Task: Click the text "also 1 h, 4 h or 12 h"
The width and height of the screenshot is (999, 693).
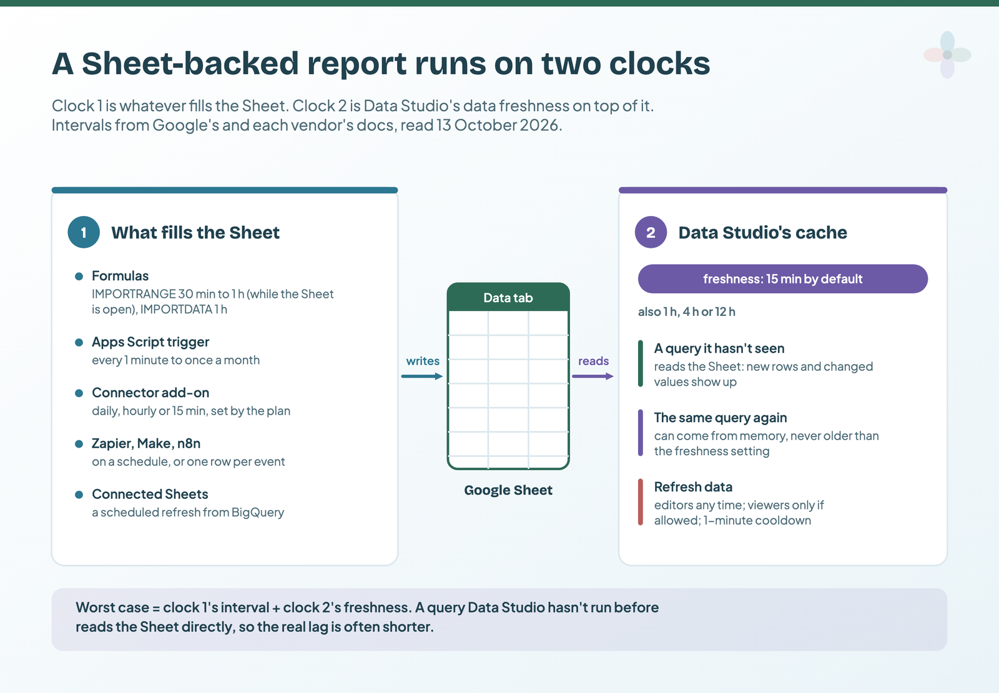Action: (x=686, y=312)
